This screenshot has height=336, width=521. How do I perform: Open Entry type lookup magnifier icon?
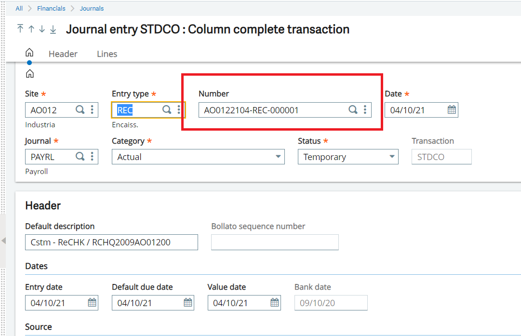point(166,110)
